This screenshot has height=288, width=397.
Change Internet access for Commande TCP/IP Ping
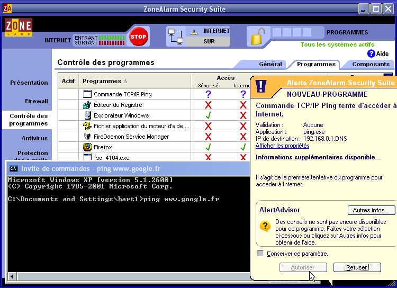pyautogui.click(x=243, y=94)
